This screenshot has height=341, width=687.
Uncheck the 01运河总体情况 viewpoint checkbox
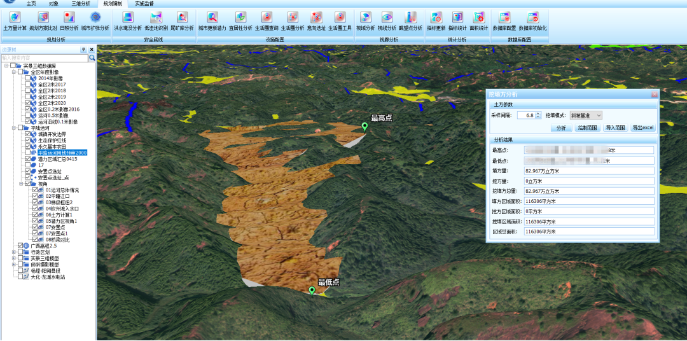[x=35, y=190]
